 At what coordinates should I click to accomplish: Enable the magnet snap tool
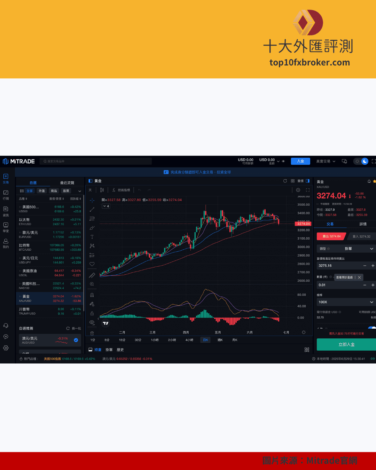pos(92,295)
